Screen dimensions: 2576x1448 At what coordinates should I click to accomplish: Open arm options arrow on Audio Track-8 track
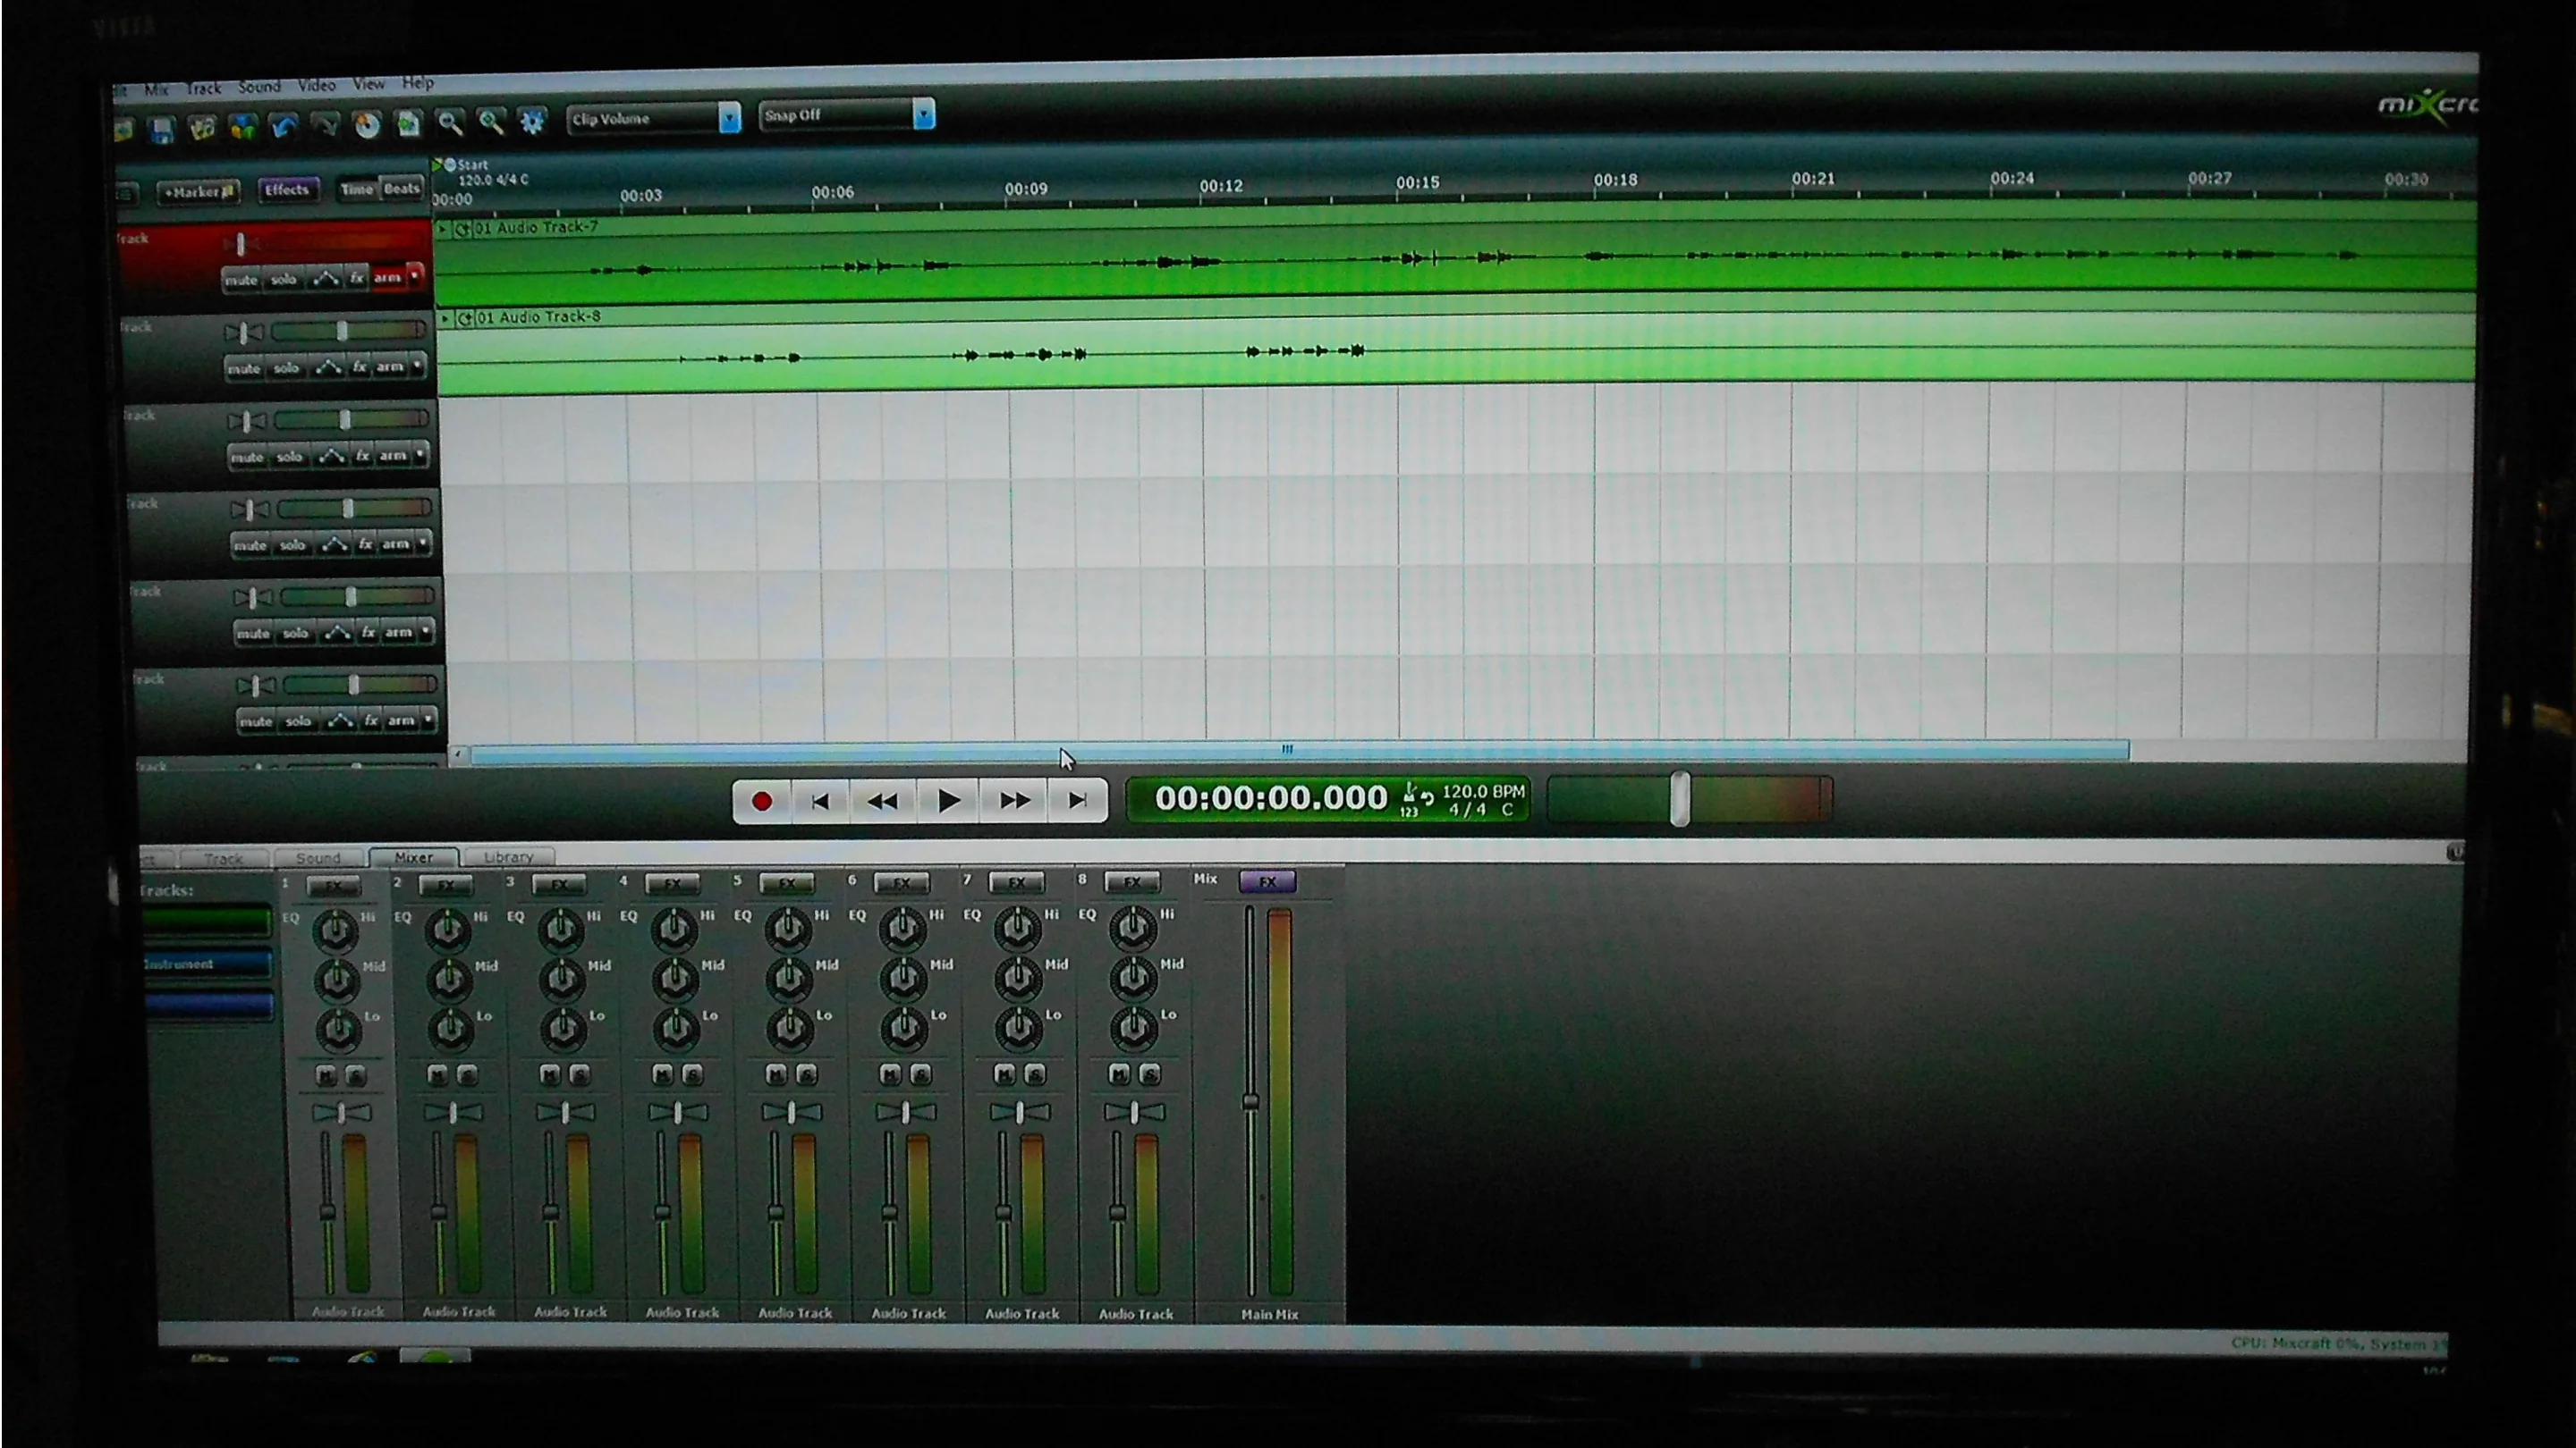[x=418, y=366]
